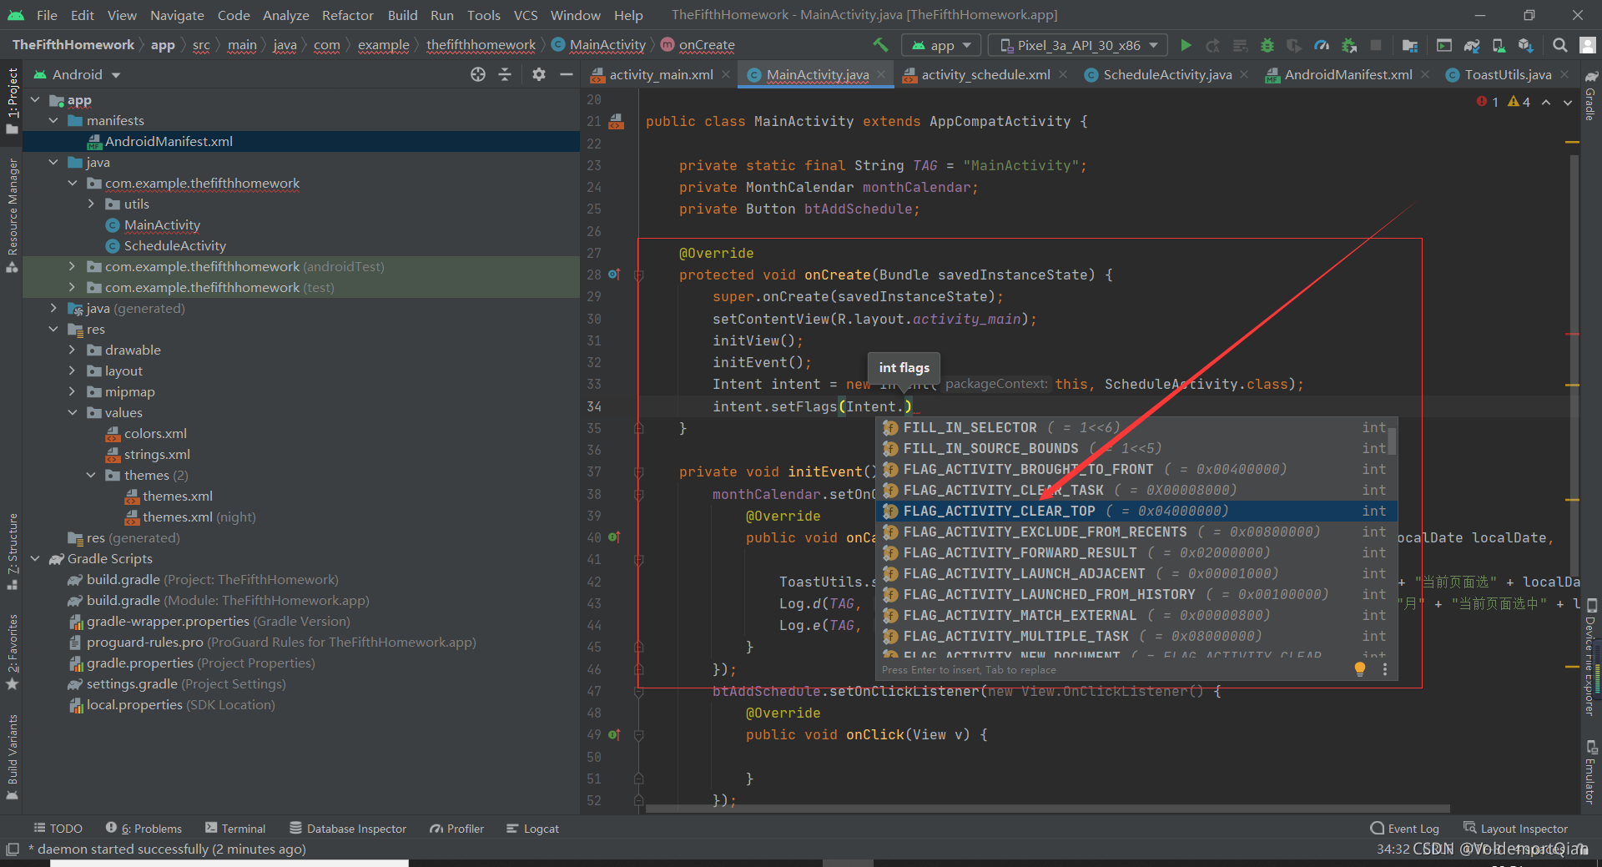Toggle the Build Variants side tab
Screen dimensions: 1602x867
click(x=12, y=756)
